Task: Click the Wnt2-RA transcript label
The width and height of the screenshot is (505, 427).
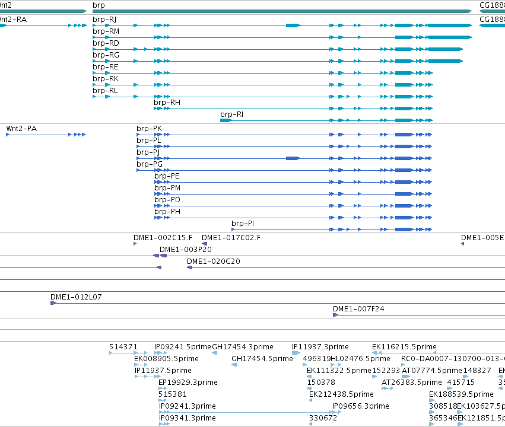Action: [x=13, y=20]
